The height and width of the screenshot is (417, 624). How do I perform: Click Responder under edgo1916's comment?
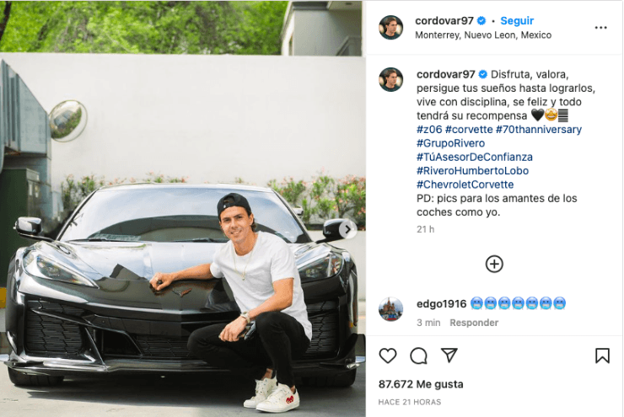(x=474, y=323)
